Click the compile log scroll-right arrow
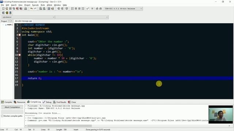This screenshot has width=234, height=131. 229,126
